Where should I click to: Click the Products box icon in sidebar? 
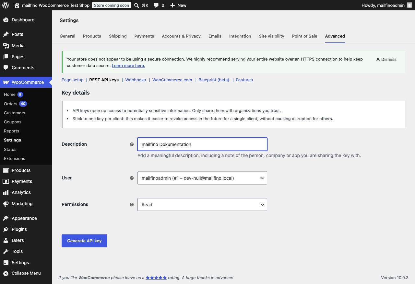click(x=6, y=170)
